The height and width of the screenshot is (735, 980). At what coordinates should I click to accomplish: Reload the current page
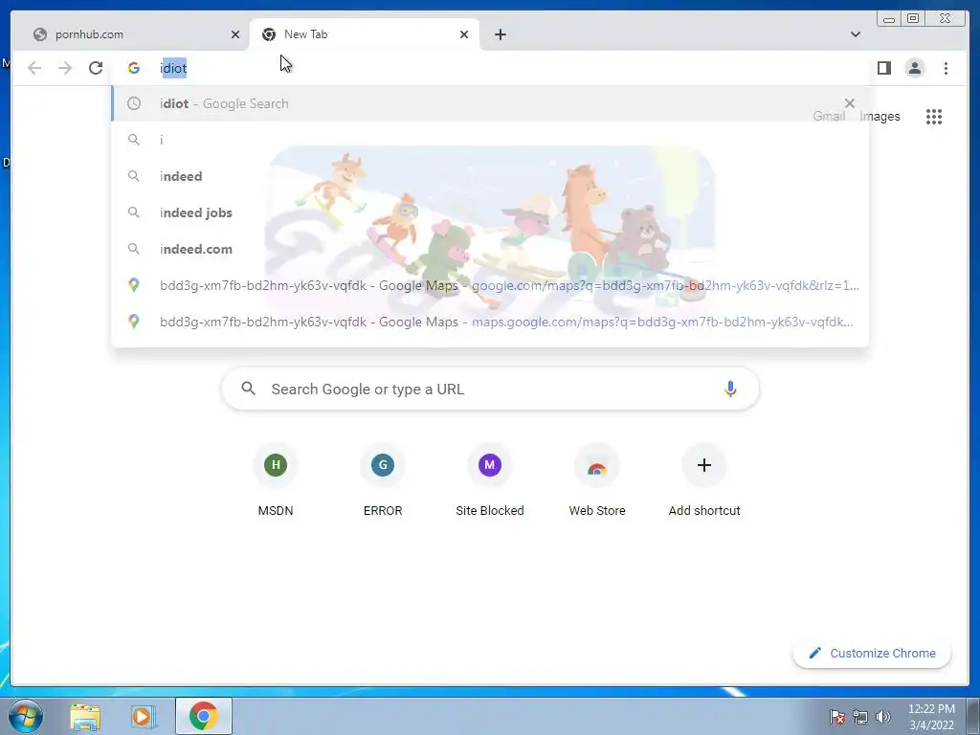pyautogui.click(x=96, y=68)
